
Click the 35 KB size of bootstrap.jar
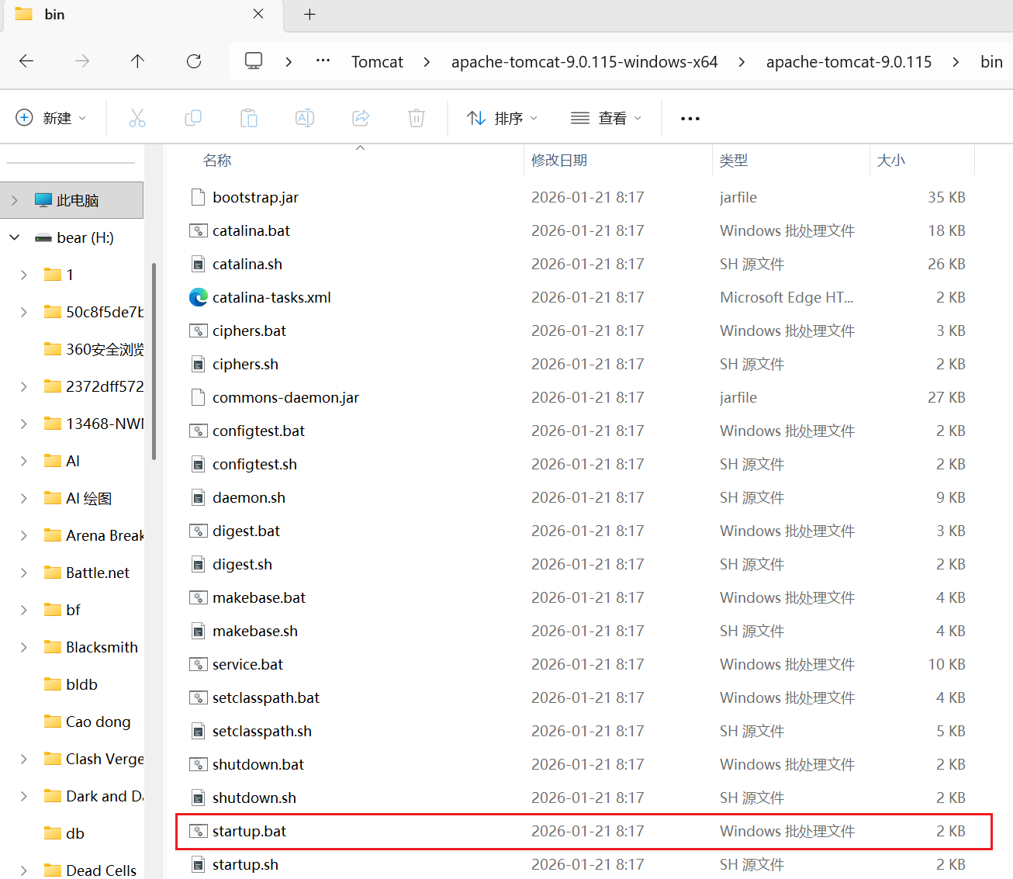[946, 197]
